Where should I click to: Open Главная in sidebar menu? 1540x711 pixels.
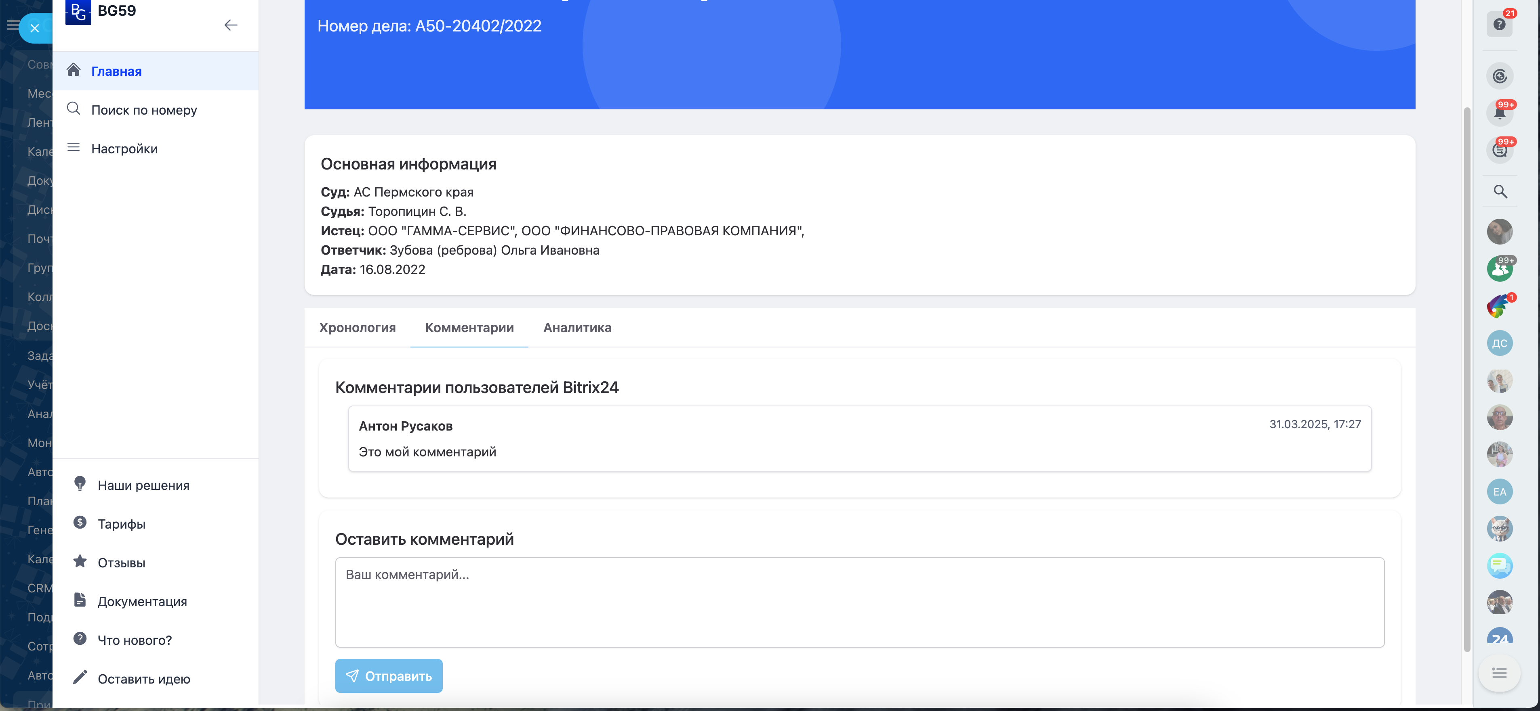point(116,72)
